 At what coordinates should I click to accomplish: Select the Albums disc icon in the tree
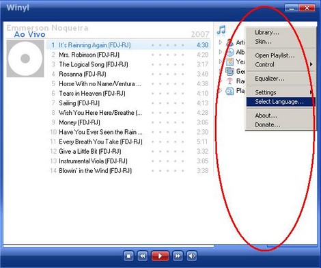click(x=229, y=52)
